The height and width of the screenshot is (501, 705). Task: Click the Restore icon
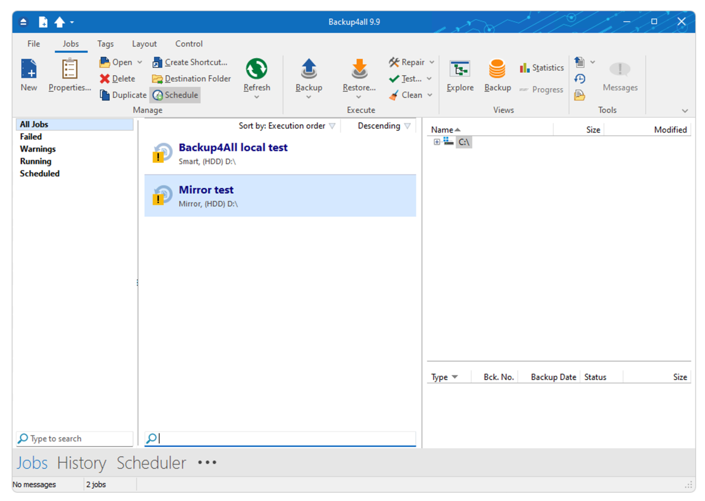[359, 69]
